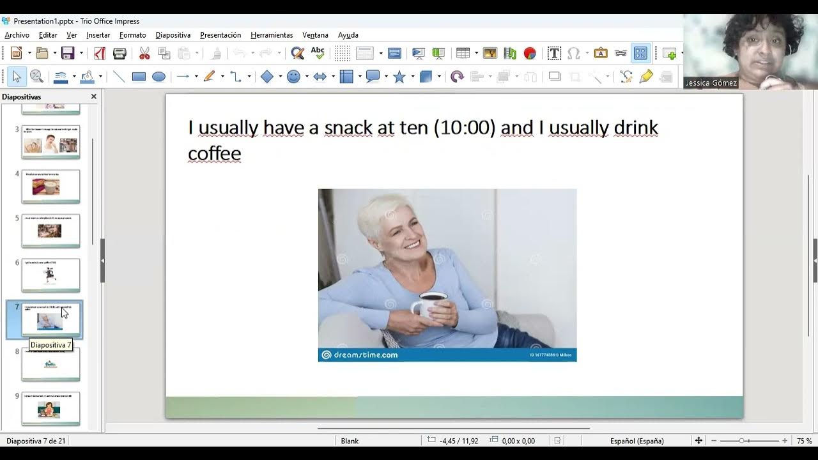The height and width of the screenshot is (460, 818).
Task: Open a file with the folder icon
Action: coord(42,54)
